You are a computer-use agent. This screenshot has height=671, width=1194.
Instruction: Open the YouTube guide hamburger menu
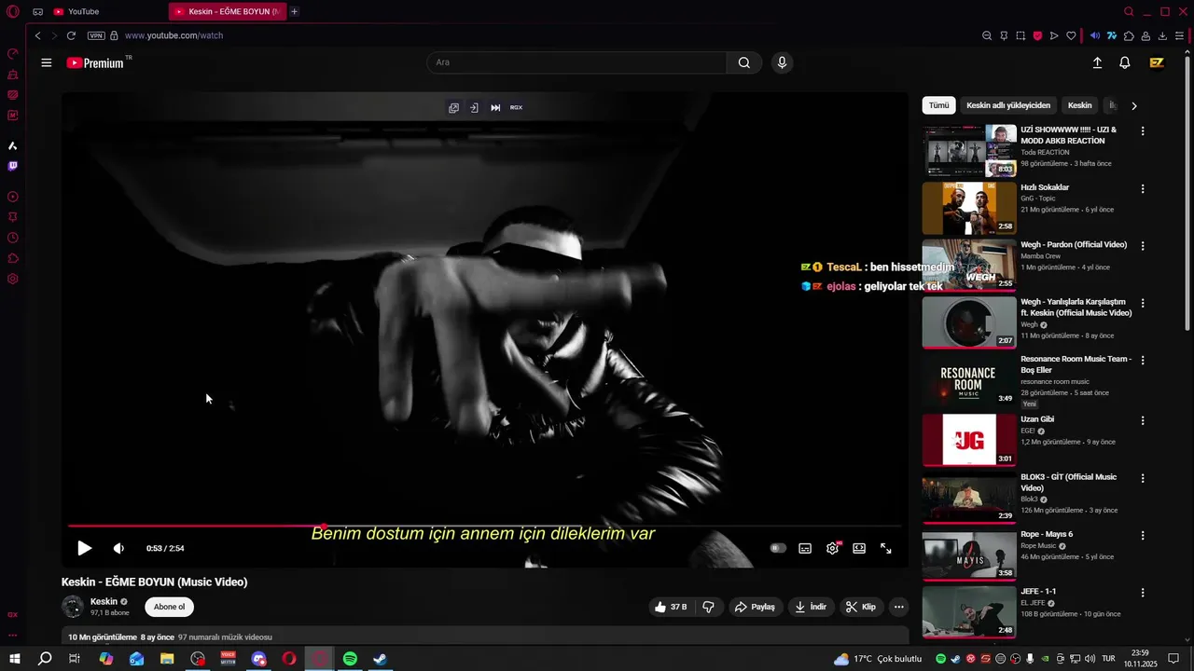click(x=47, y=62)
